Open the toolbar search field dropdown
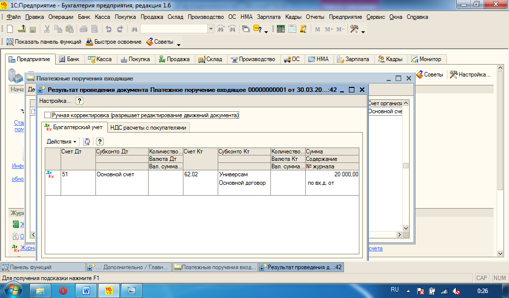Screen dimensions: 509x298 [211, 29]
